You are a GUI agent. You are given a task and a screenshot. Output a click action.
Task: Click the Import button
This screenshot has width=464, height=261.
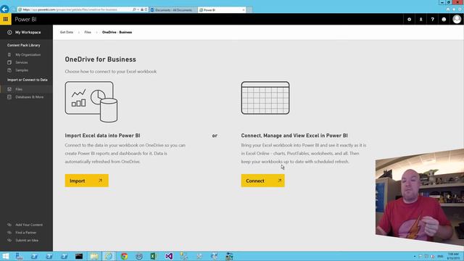tap(87, 181)
